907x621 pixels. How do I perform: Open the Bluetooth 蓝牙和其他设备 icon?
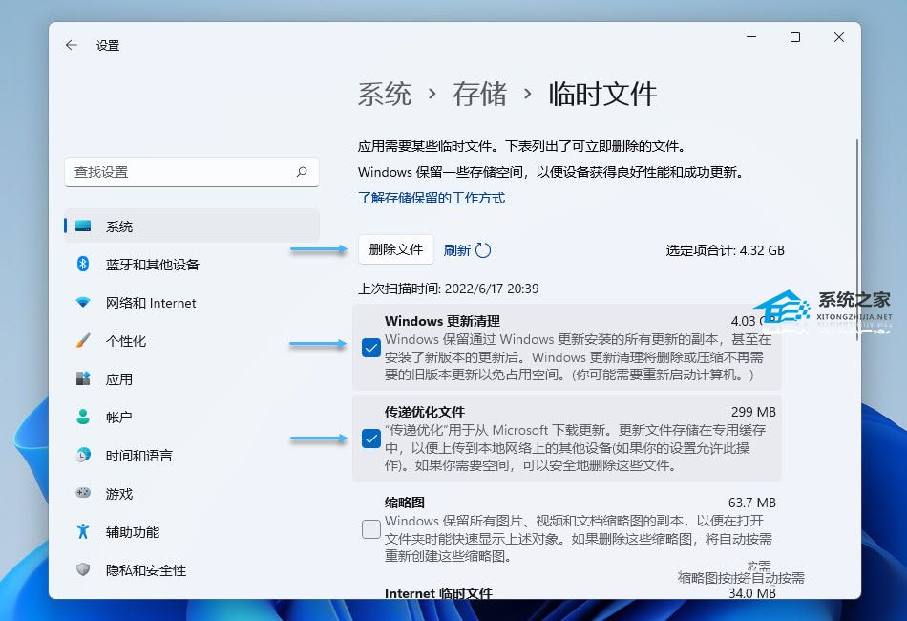tap(83, 265)
